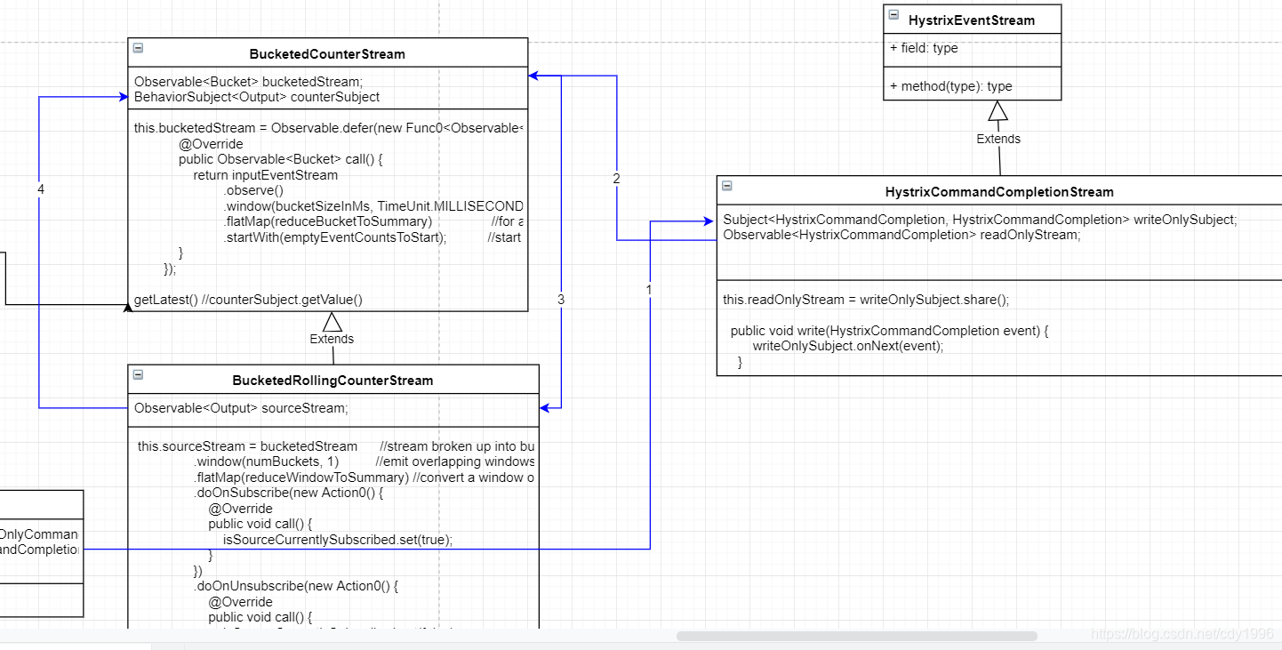Screen dimensions: 1282x650
Task: Select the BucketedRollingCounterStream class title
Action: (333, 381)
